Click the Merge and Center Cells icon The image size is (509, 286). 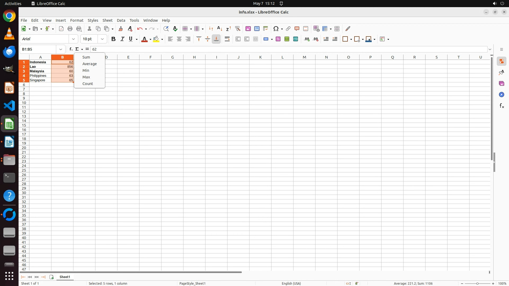pos(238,39)
